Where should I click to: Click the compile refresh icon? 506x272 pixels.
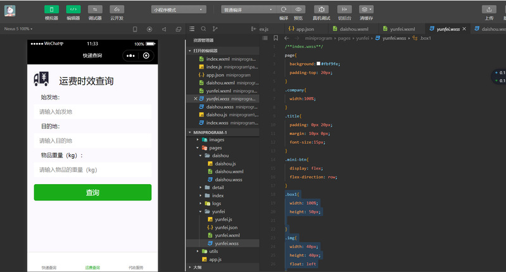(284, 9)
